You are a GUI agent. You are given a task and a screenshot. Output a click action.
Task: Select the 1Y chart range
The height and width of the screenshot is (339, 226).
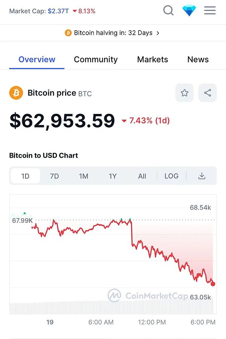[113, 176]
